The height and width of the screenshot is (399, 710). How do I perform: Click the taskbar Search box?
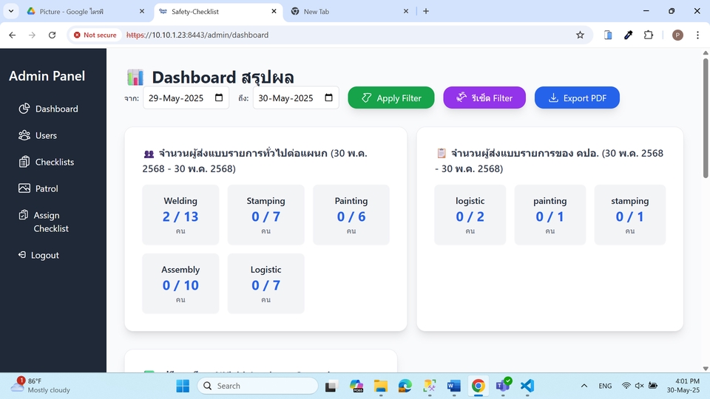(257, 386)
